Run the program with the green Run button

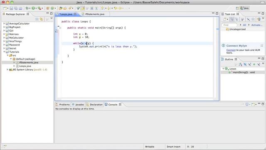(x=33, y=8)
